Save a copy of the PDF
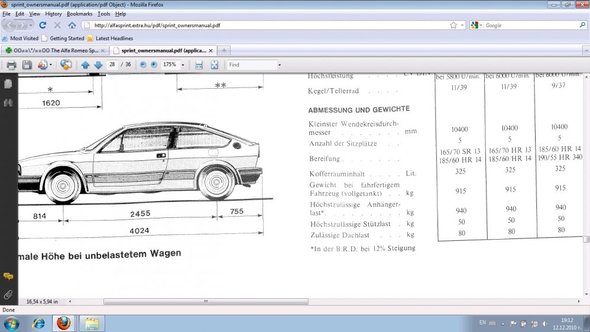Viewport: 590px width, 332px height. (x=27, y=65)
